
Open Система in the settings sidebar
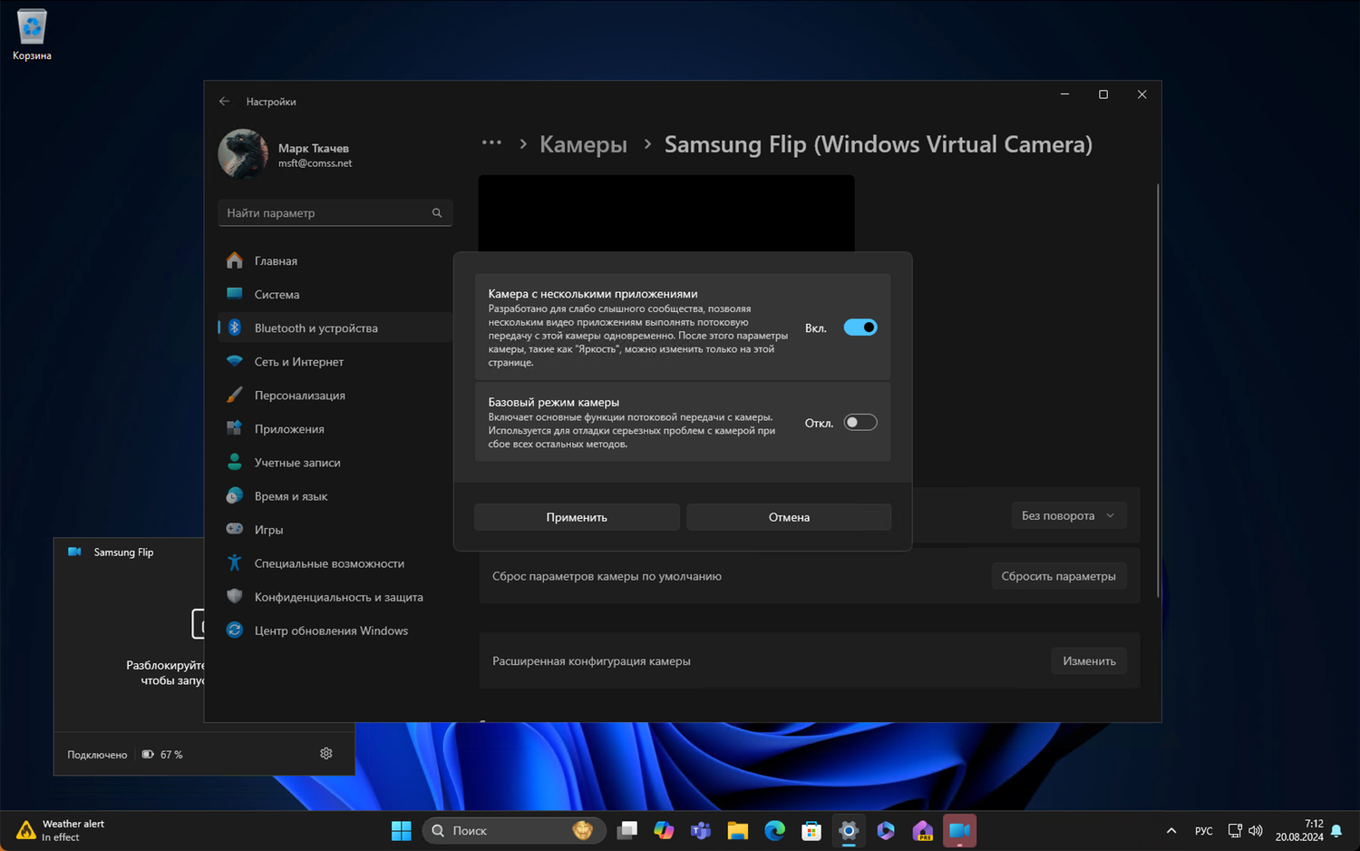335,295
